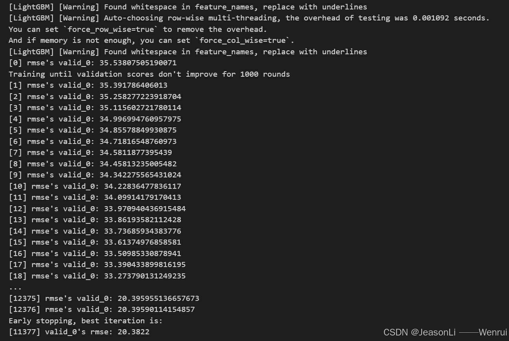Screen dimensions: 509x341
Task: Select the iteration [7] rmse value 34.5811877395439
Action: (x=138, y=153)
